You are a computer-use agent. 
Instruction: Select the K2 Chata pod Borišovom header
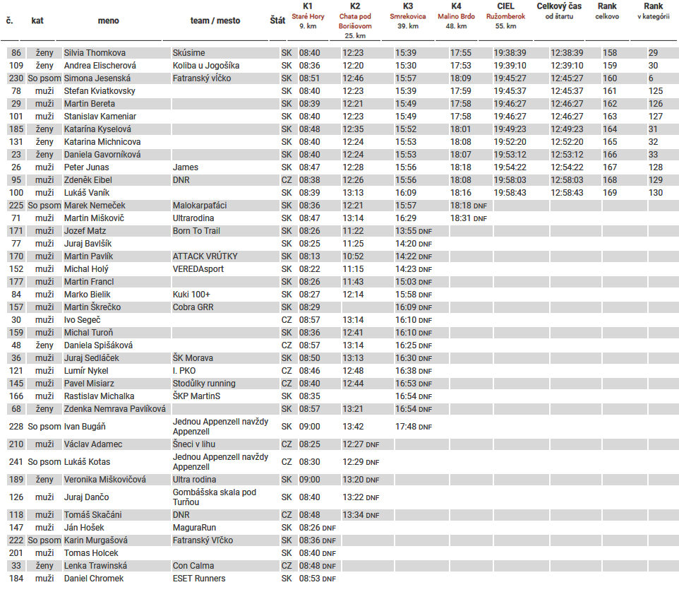point(355,20)
